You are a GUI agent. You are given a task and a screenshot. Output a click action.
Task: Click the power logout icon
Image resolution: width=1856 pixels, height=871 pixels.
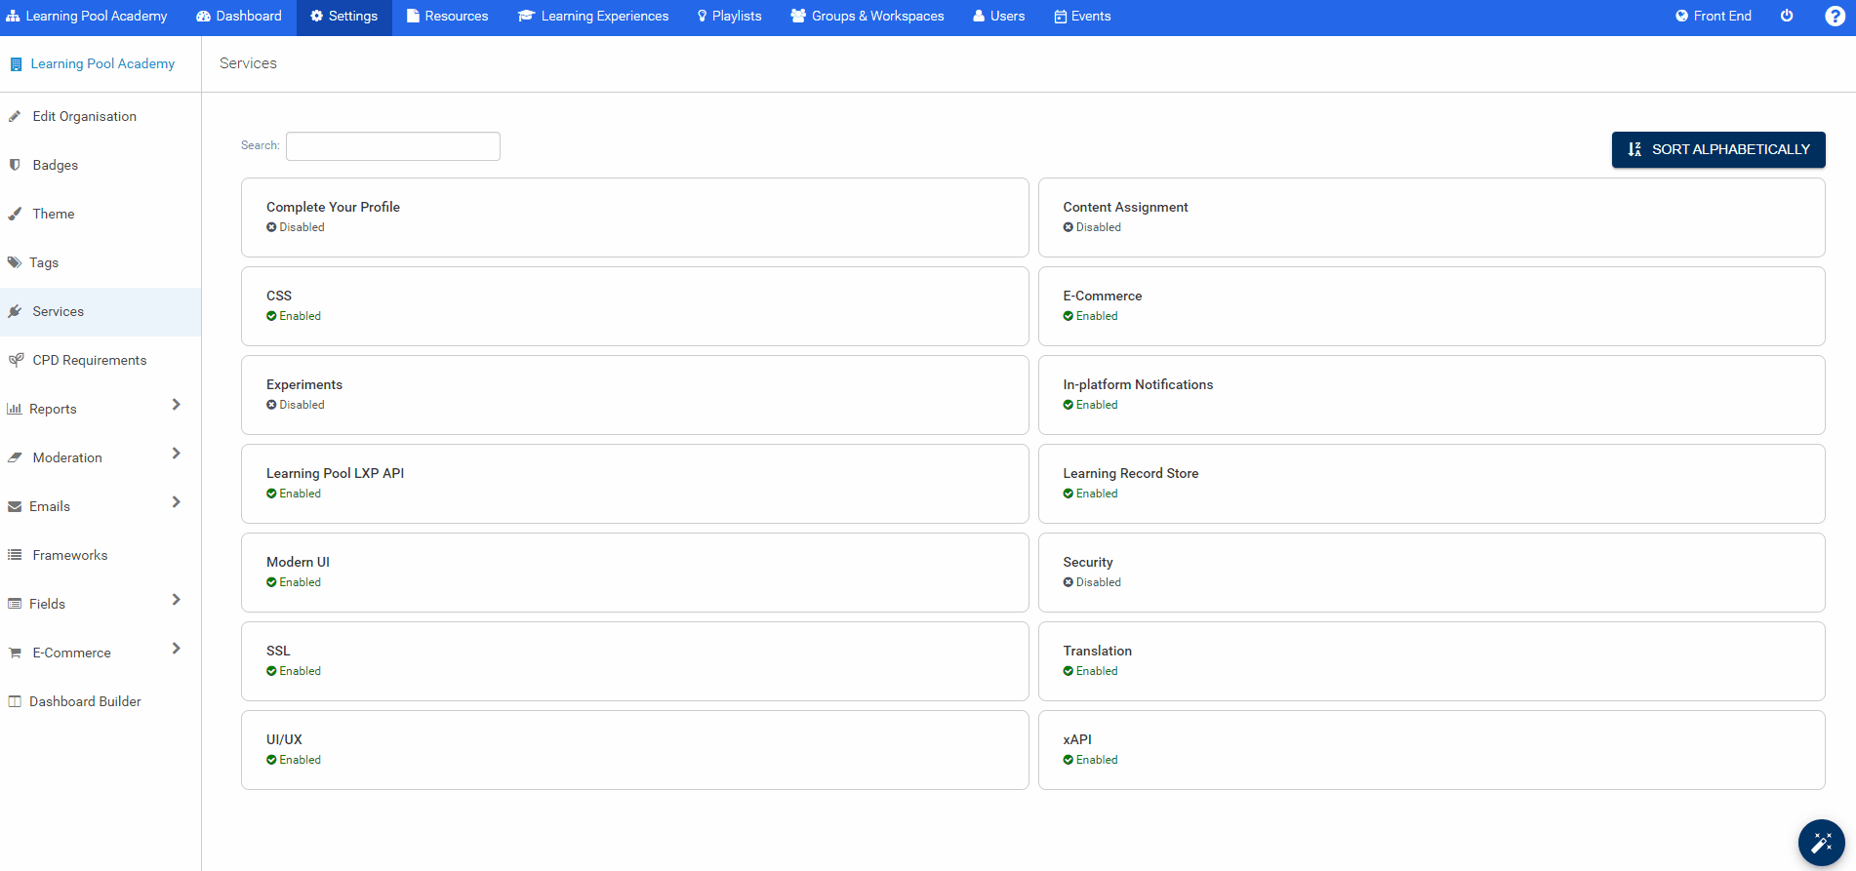(1787, 17)
